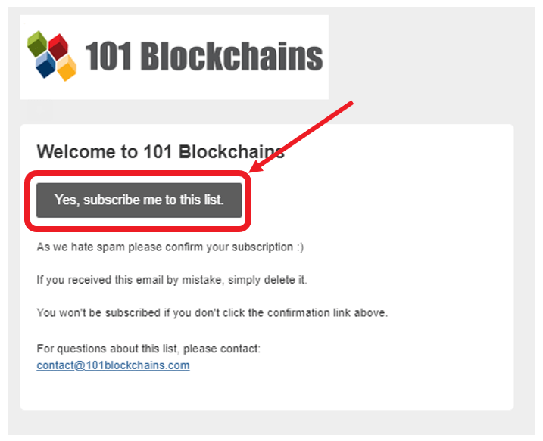The image size is (543, 441).
Task: Click the "101" numerals in the logo banner
Action: pyautogui.click(x=108, y=56)
